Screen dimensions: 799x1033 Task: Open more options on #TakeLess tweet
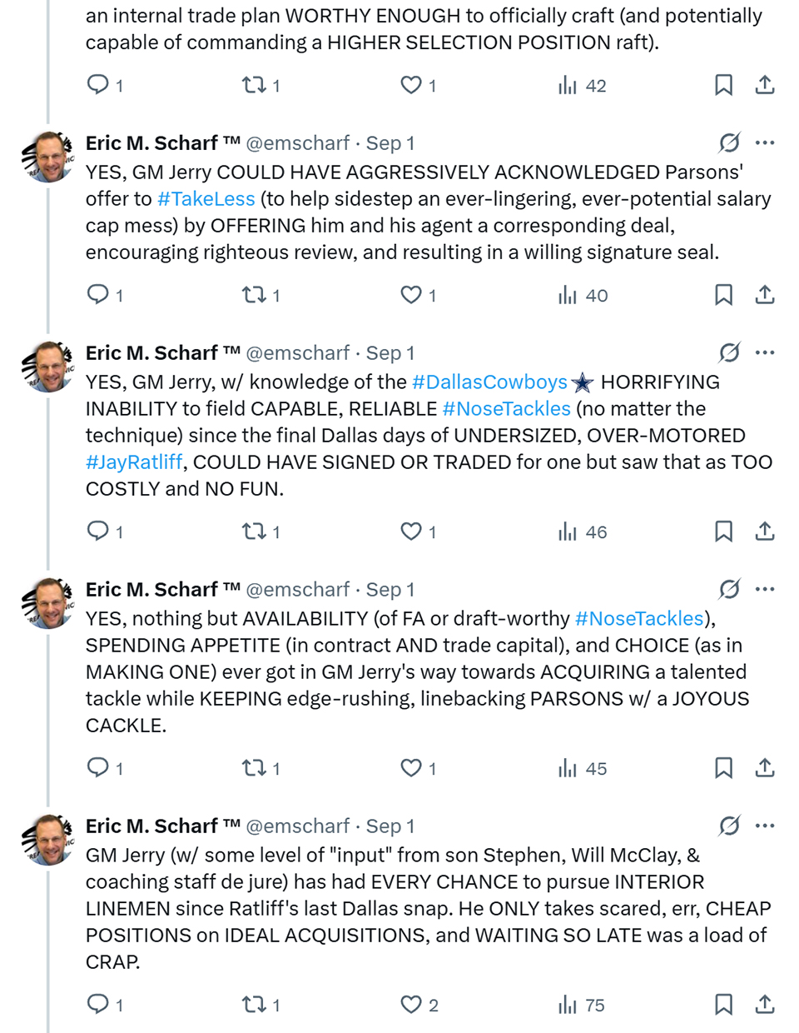pyautogui.click(x=765, y=143)
